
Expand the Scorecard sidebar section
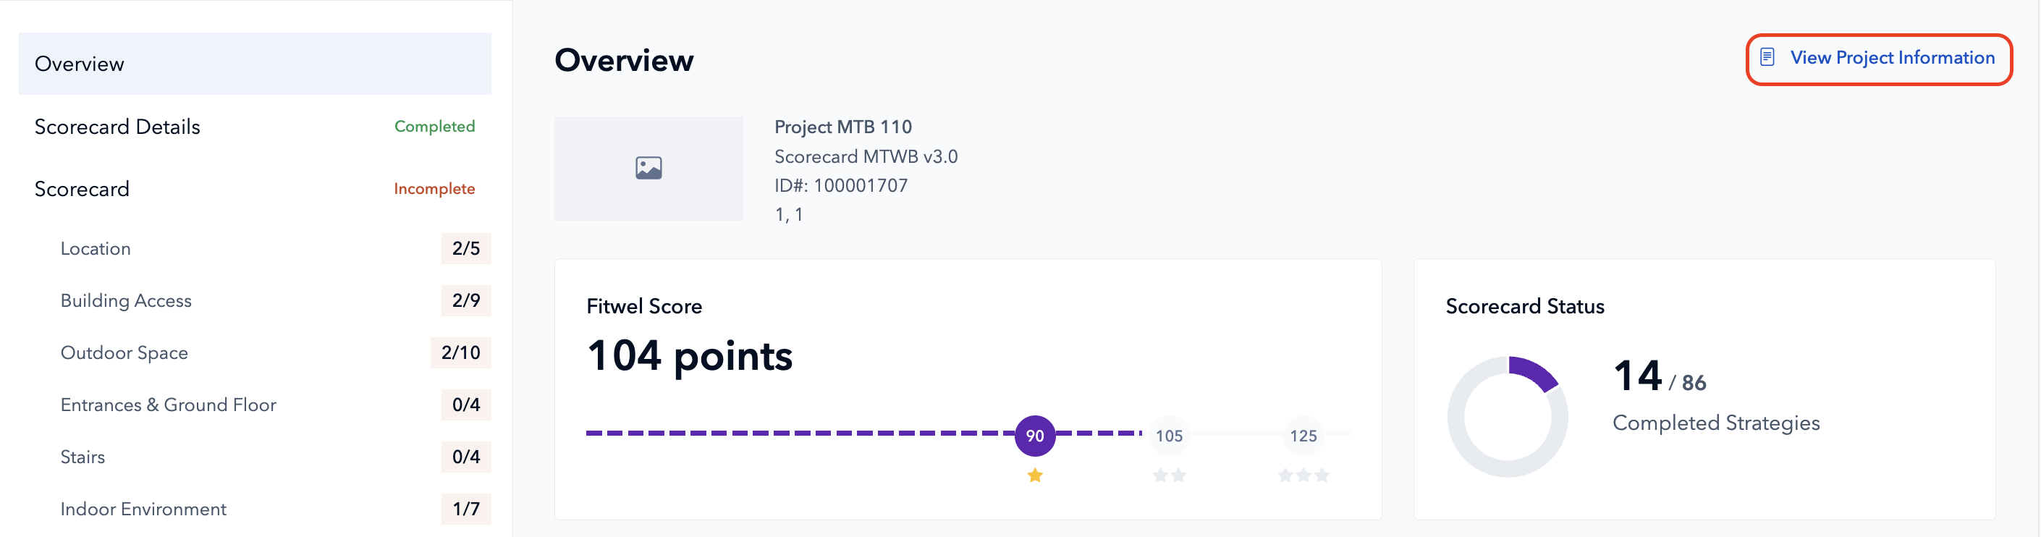[x=82, y=190]
